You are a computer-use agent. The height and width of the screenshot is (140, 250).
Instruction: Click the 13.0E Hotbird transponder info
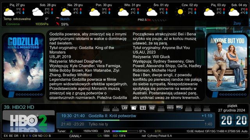coord(217,131)
